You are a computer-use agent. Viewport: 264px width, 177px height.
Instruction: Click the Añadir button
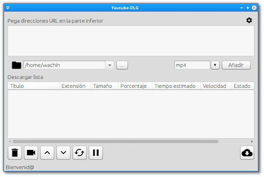(236, 65)
